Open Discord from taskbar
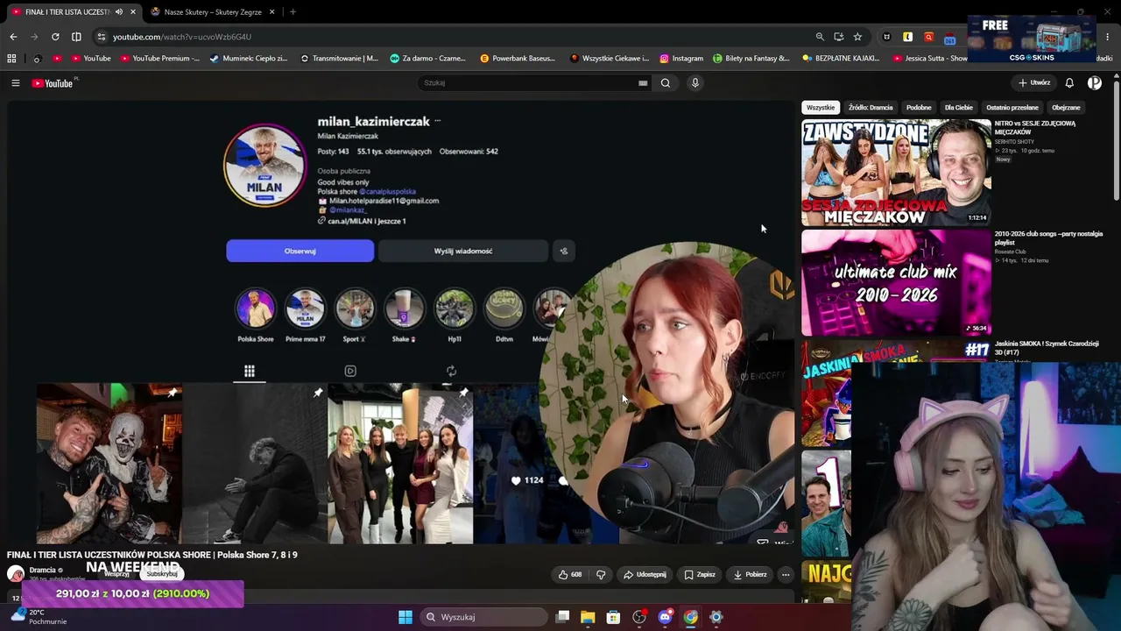 click(x=665, y=617)
